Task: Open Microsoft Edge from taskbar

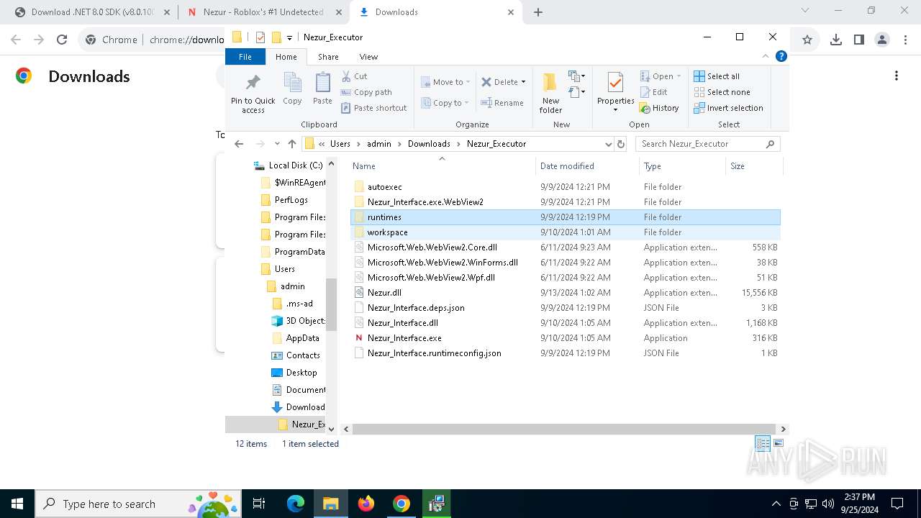Action: tap(296, 504)
